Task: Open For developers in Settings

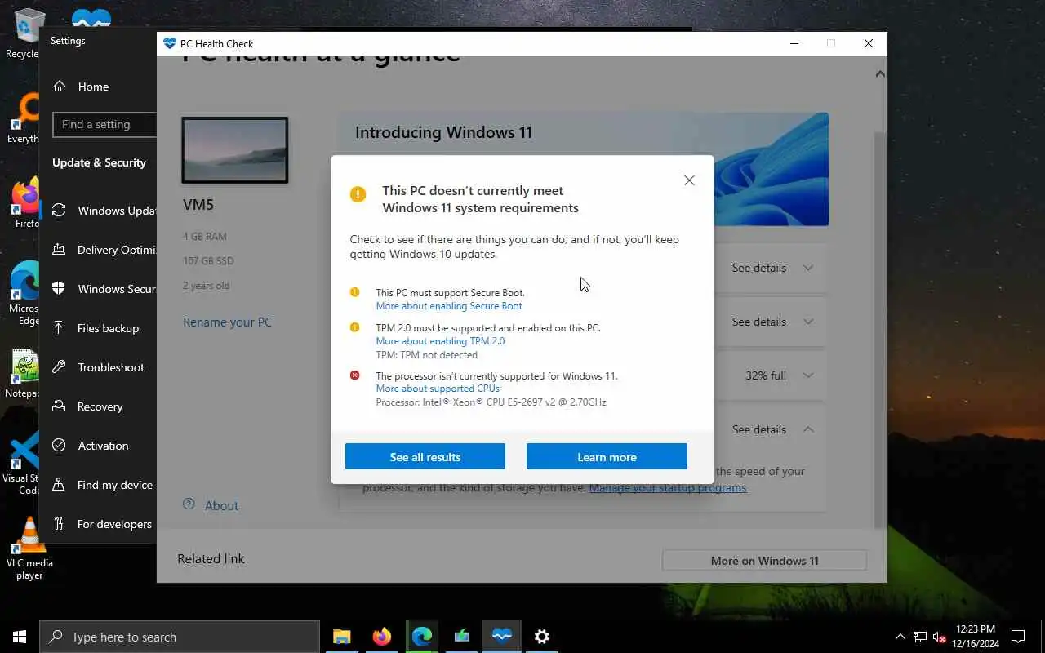Action: pos(99,524)
